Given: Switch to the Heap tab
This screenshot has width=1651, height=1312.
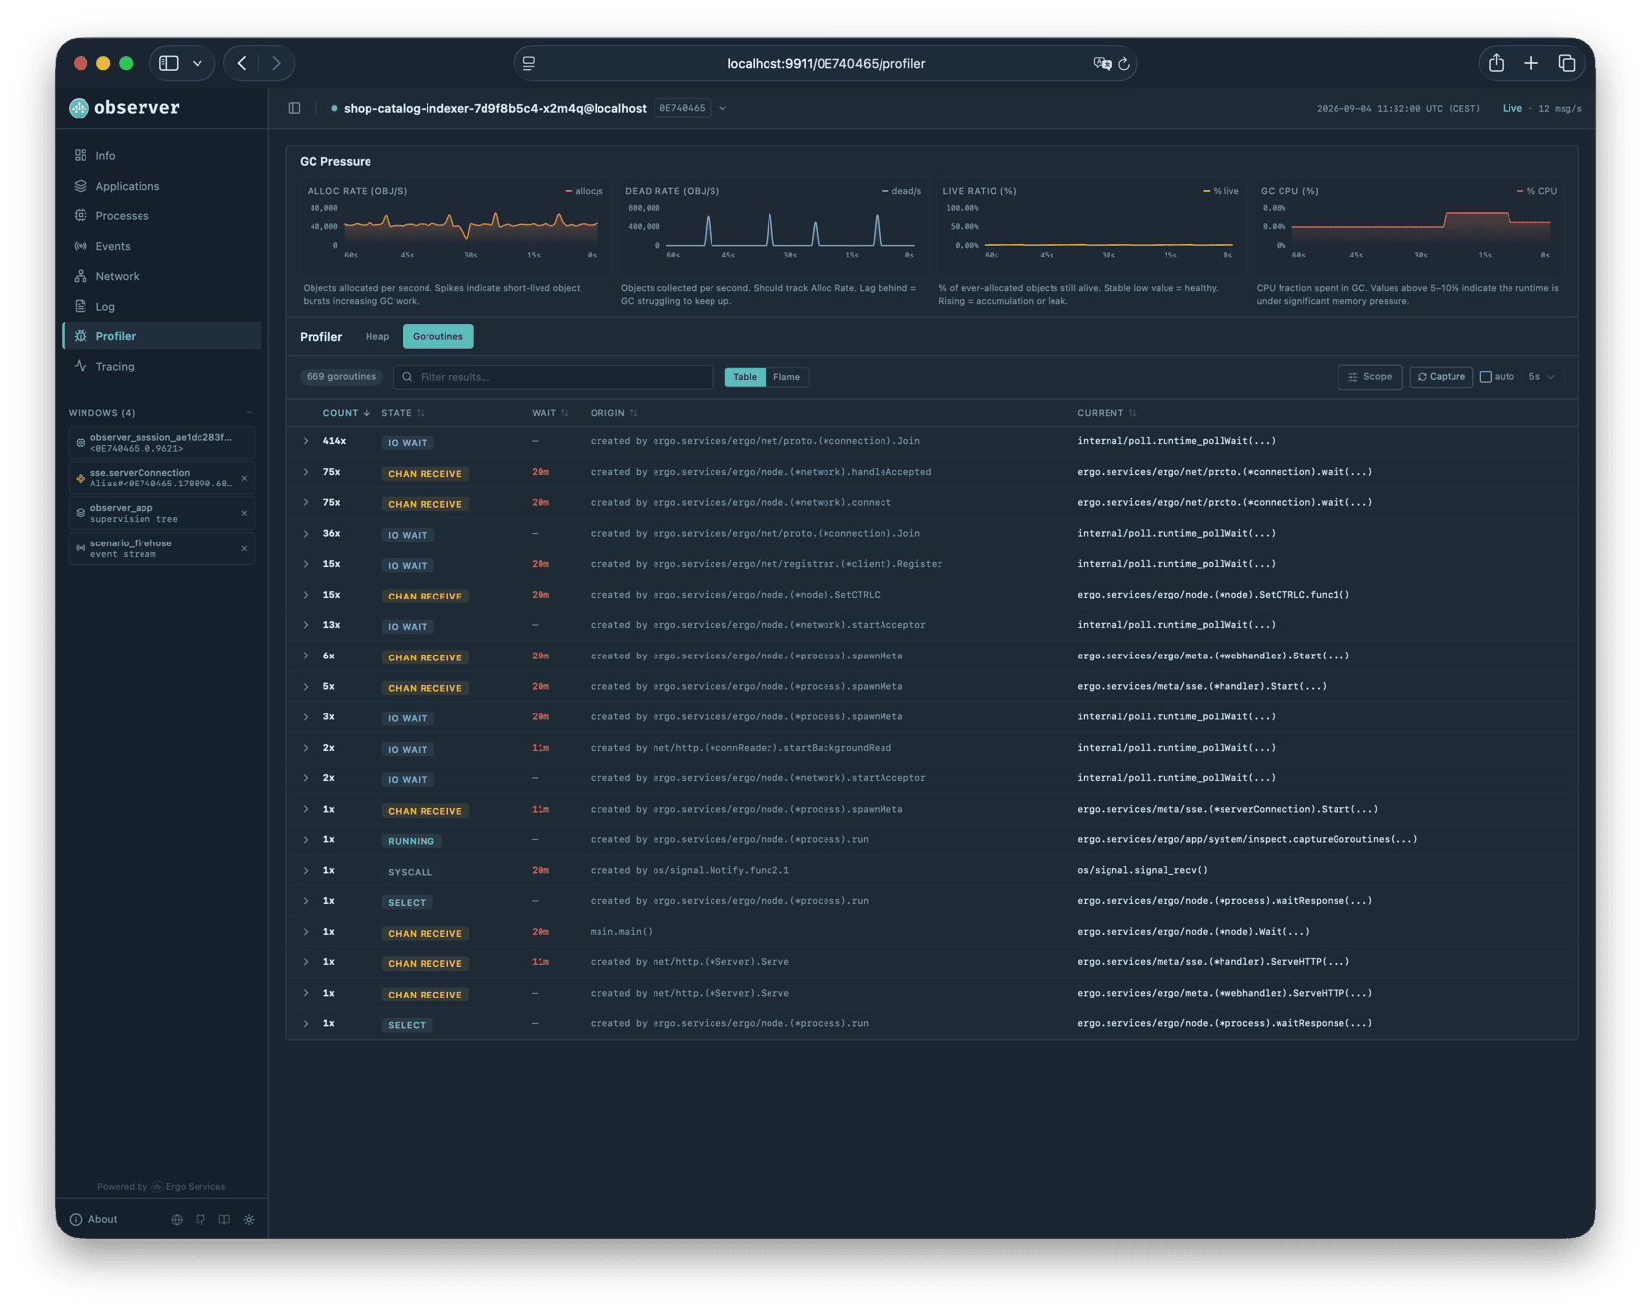Looking at the screenshot, I should [377, 336].
